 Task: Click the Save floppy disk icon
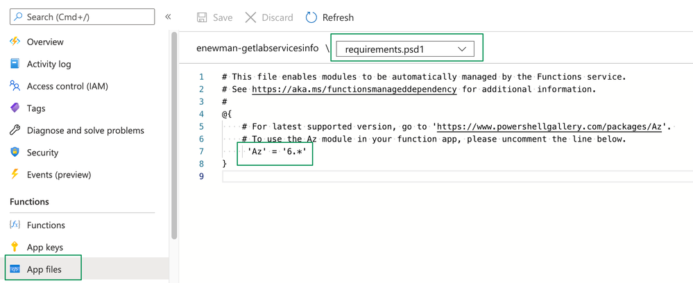202,17
